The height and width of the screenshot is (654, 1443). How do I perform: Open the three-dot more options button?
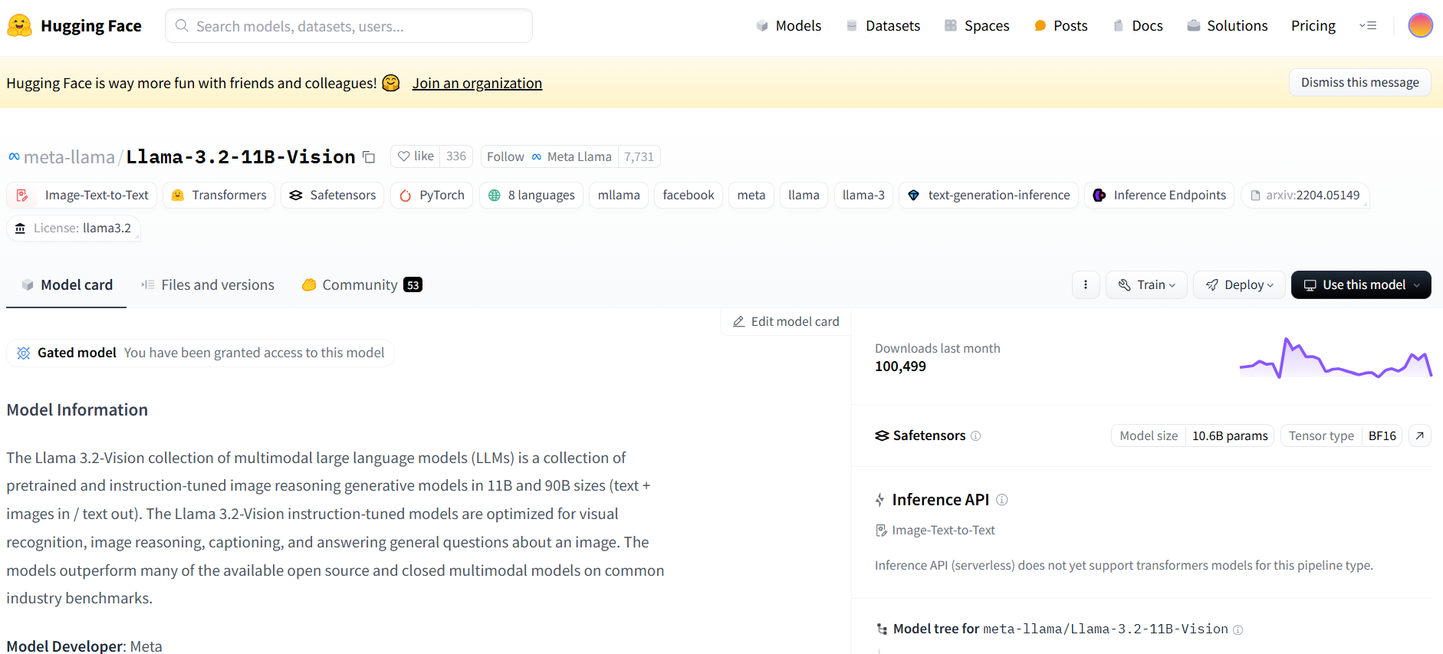[x=1086, y=284]
